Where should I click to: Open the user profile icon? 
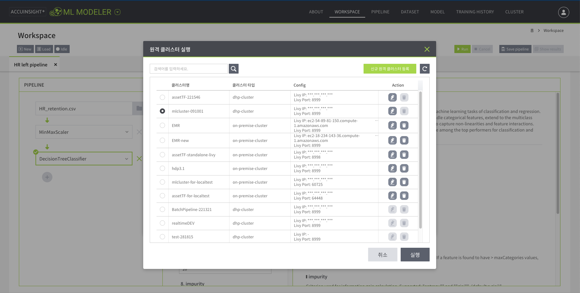[x=564, y=12]
